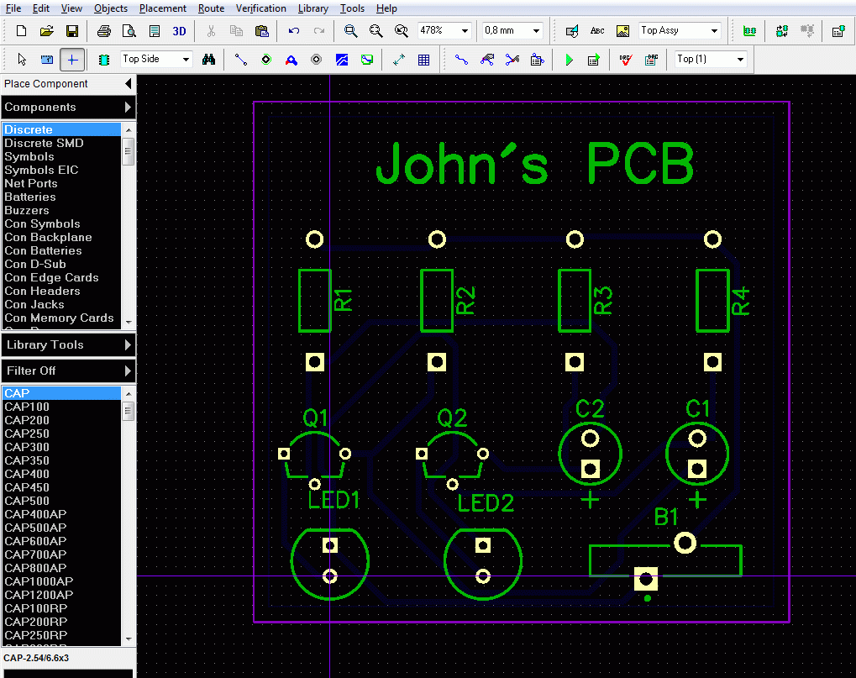
Task: Open a file with folder icon
Action: 47,31
